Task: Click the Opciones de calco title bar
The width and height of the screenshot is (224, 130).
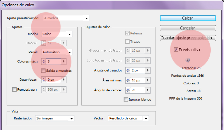Action: point(112,5)
